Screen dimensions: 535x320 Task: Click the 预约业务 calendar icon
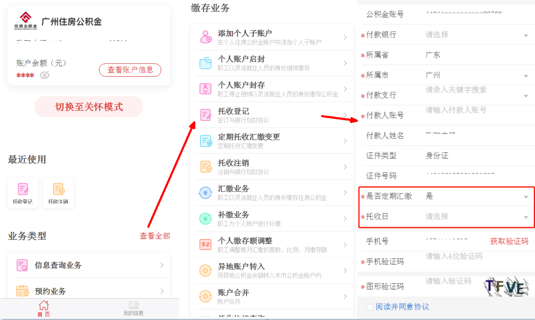pyautogui.click(x=22, y=291)
